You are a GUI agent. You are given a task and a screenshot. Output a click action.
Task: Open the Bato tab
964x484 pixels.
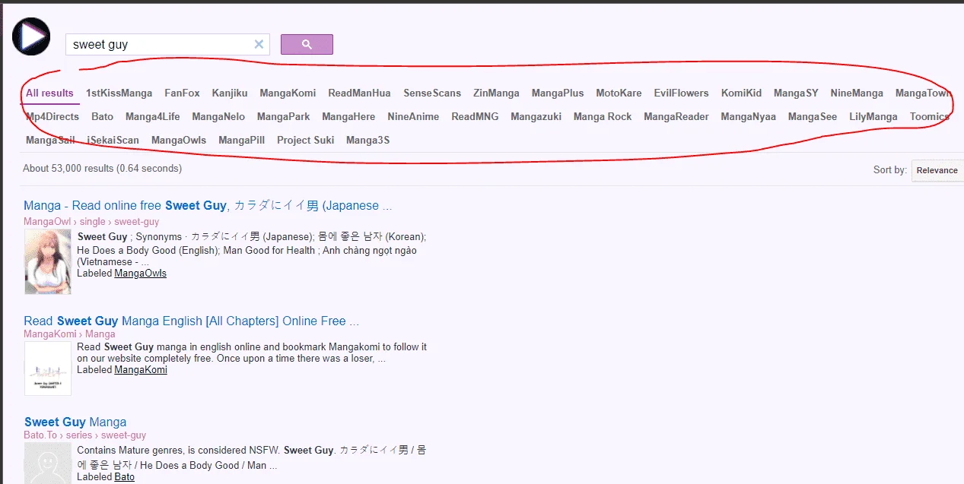[102, 116]
